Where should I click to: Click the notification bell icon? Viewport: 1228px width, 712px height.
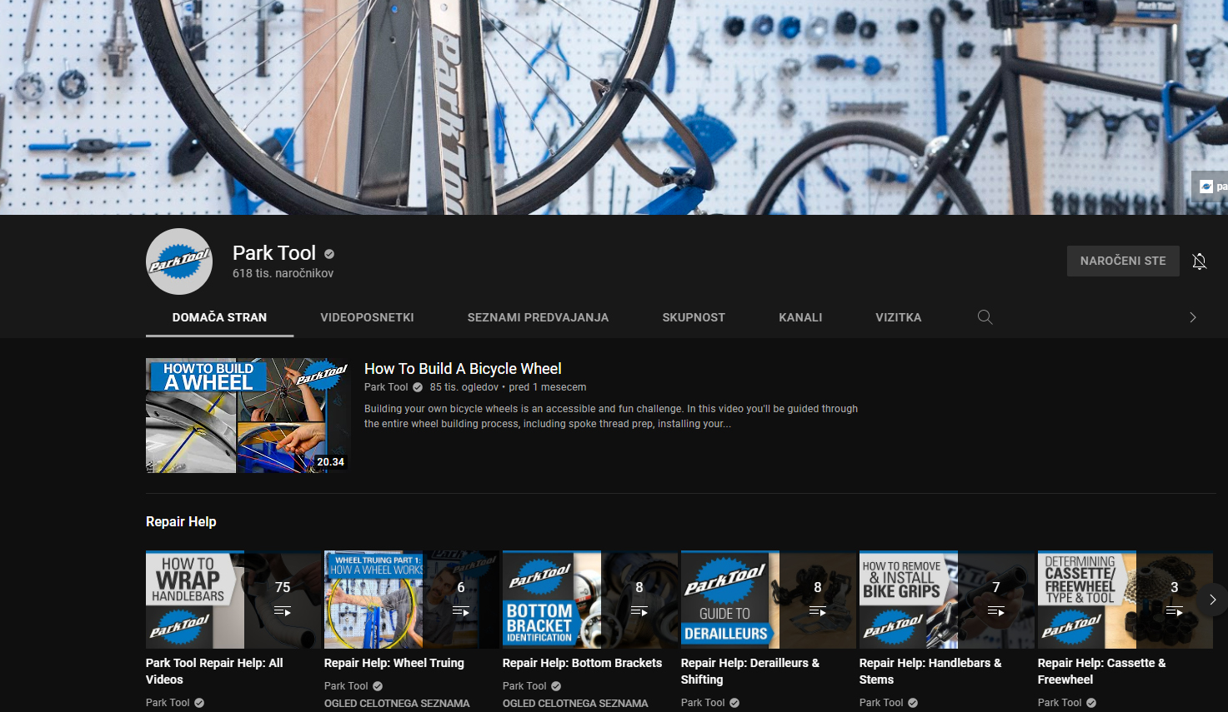pyautogui.click(x=1199, y=261)
